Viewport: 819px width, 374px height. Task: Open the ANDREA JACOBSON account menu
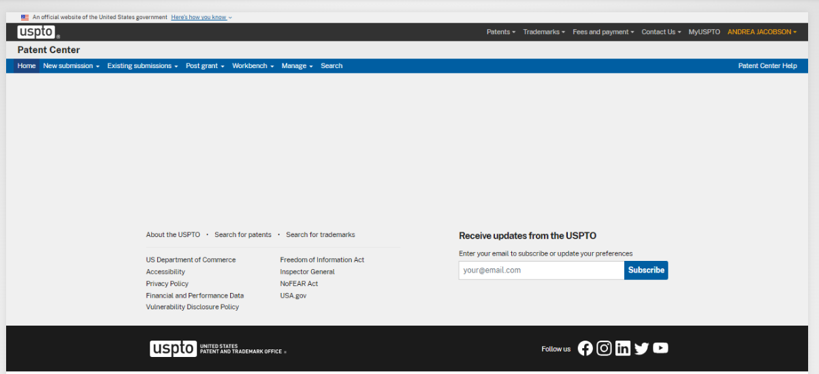[762, 32]
